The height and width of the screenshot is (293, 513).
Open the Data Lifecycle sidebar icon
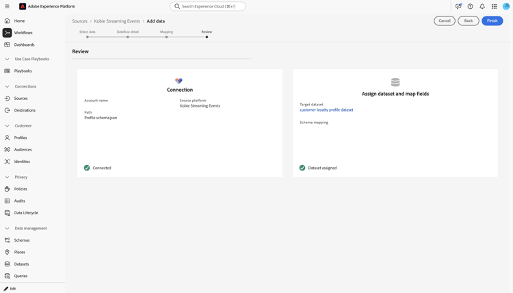(7, 213)
